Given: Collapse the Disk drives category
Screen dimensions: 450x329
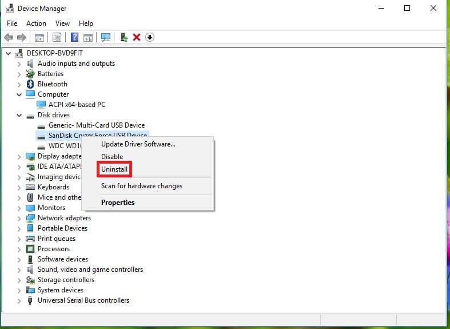Looking at the screenshot, I should [x=19, y=115].
